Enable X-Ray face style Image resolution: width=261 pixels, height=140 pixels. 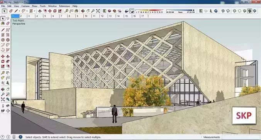(223, 11)
